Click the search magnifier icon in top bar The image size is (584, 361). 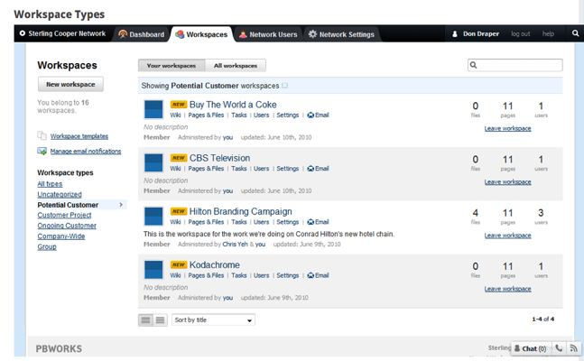click(x=575, y=33)
